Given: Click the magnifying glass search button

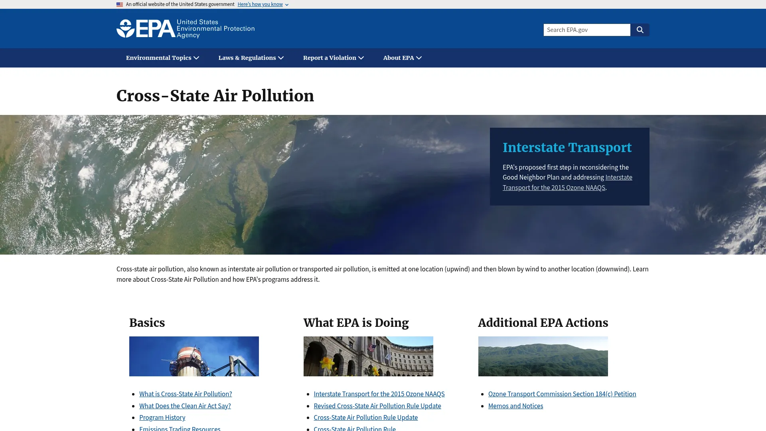Looking at the screenshot, I should coord(640,30).
